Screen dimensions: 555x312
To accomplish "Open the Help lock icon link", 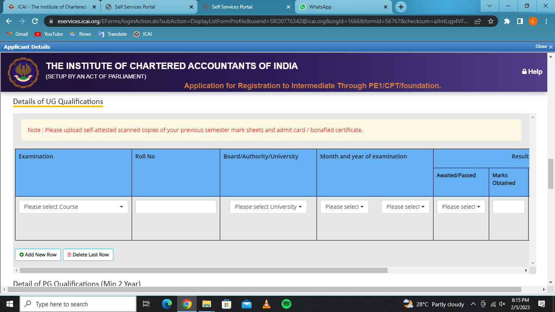I will (x=532, y=71).
